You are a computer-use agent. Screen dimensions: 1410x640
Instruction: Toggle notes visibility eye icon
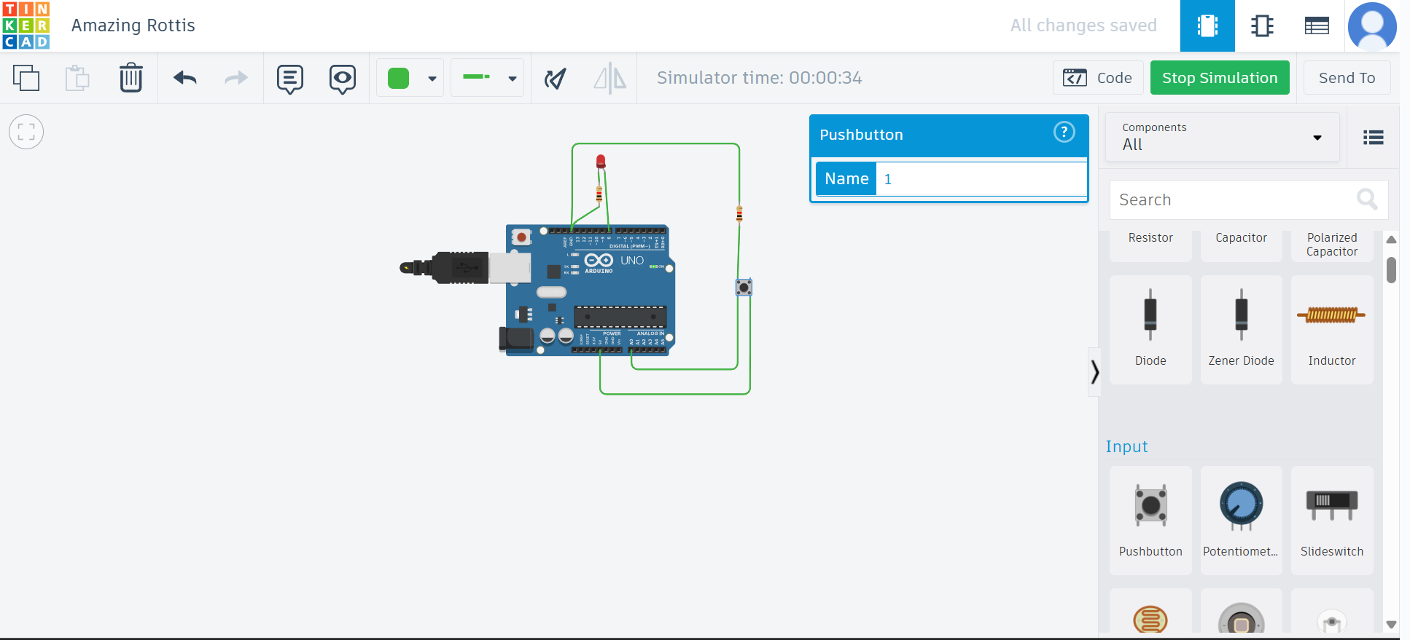pos(343,79)
